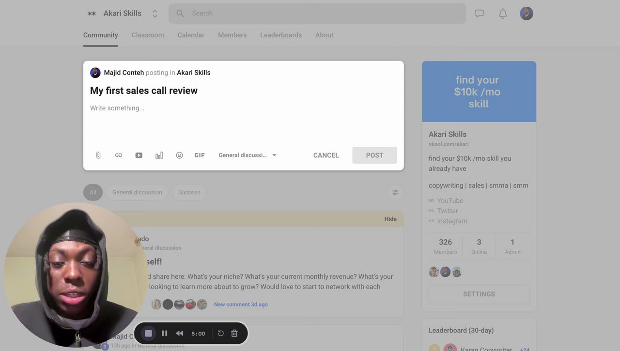Viewport: 620px width, 351px height.
Task: Click the emoji smiley icon
Action: tap(179, 155)
